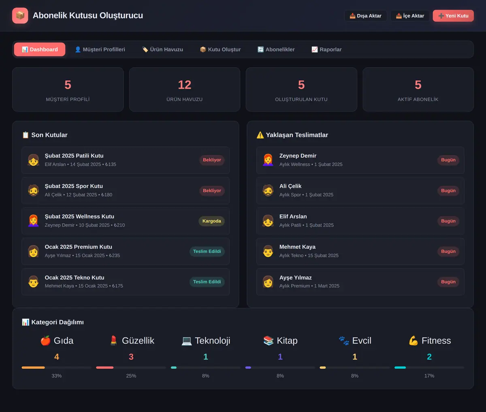Click the avatar in Şubat 2025 Wellness Kutu row

tap(34, 221)
